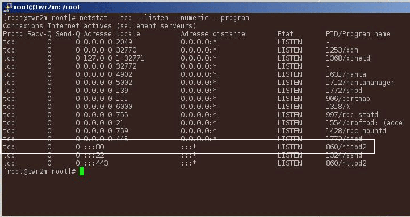Image resolution: width=410 pixels, height=217 pixels.
Task: Click the Adresse distante column header
Action: tap(213, 34)
